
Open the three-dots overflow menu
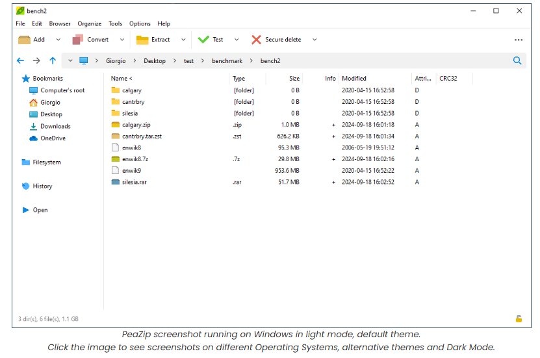[x=519, y=40]
